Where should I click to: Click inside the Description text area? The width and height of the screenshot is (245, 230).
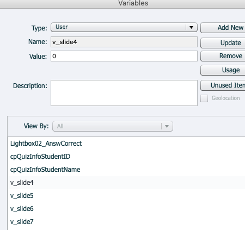(124, 93)
